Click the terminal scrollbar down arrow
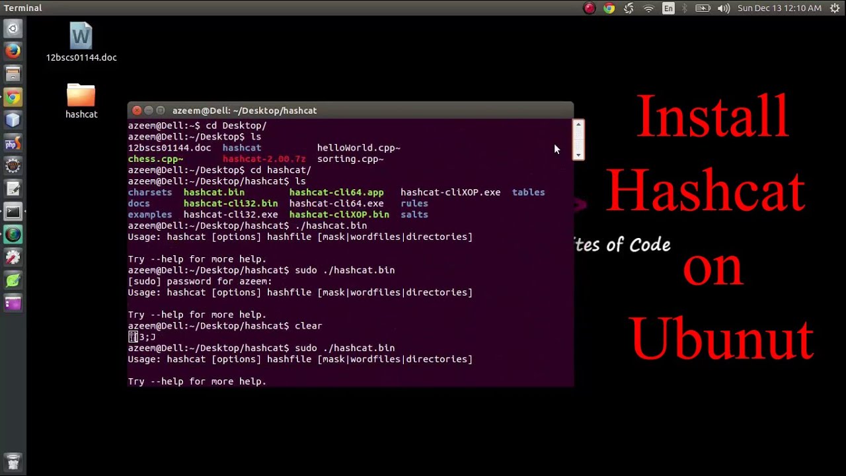Screen dimensions: 846x476 [x=578, y=155]
